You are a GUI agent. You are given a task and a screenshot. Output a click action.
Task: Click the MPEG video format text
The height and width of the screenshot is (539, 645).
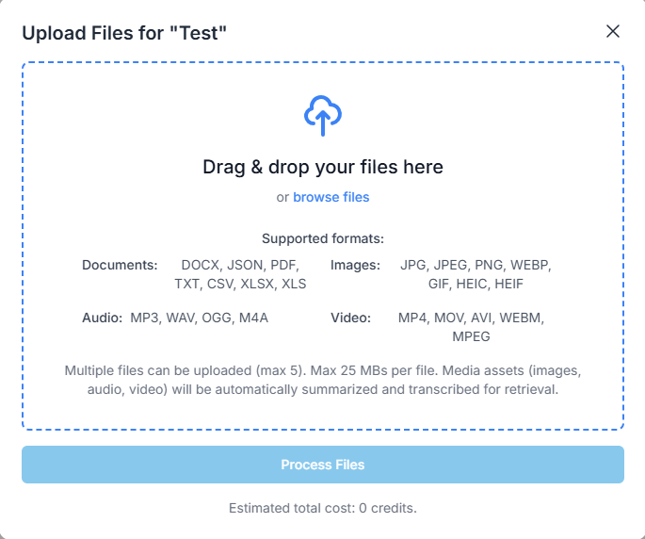(471, 335)
